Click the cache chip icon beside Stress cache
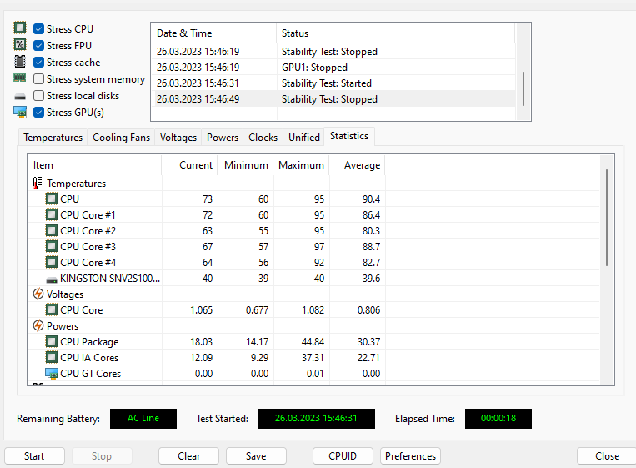 tap(20, 61)
